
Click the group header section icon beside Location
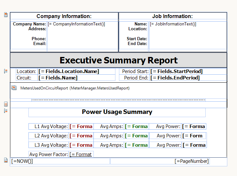pyautogui.click(x=6, y=71)
